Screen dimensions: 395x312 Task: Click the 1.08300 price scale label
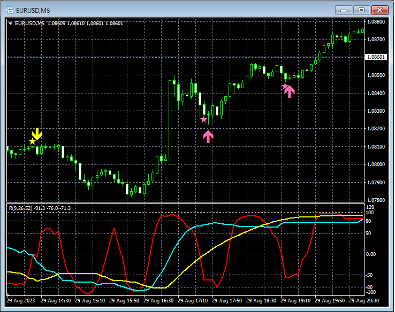376,111
